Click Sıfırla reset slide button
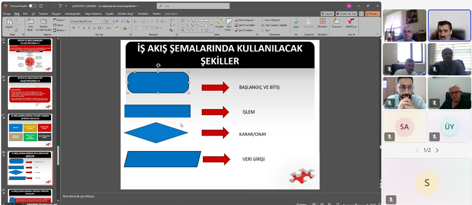The height and width of the screenshot is (205, 472). click(59, 25)
